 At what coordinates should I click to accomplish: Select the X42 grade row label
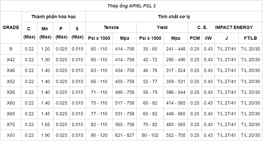click(x=11, y=60)
